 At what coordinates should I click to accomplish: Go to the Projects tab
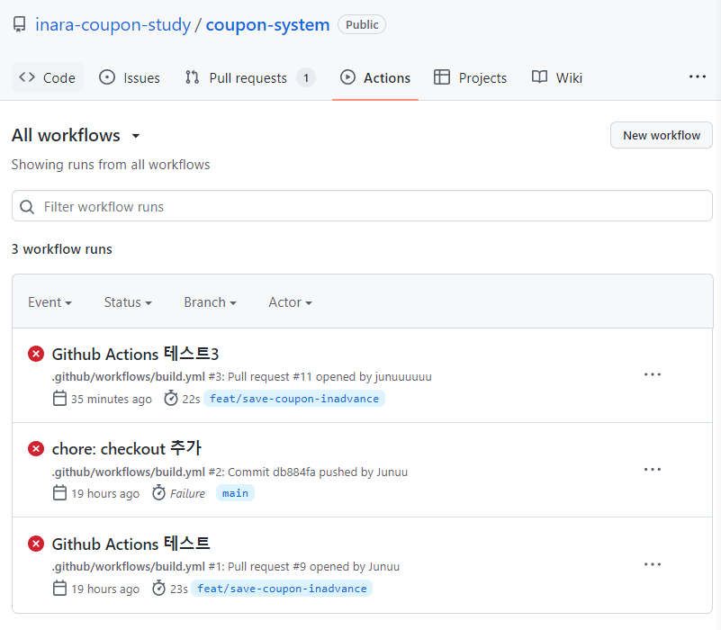470,77
